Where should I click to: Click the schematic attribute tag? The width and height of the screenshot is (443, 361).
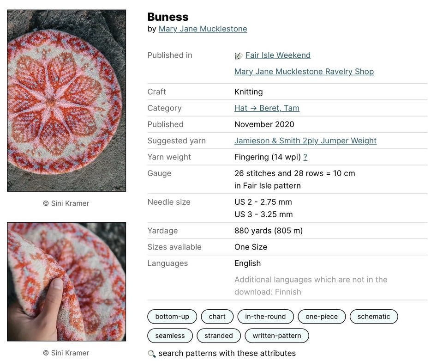pos(373,317)
